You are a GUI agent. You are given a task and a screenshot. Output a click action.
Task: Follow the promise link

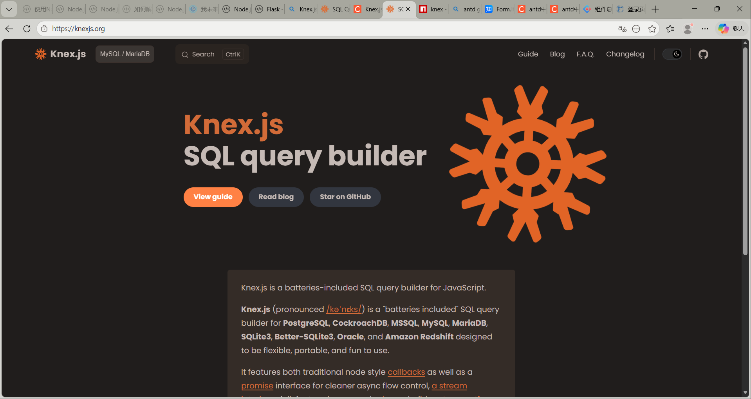[257, 386]
